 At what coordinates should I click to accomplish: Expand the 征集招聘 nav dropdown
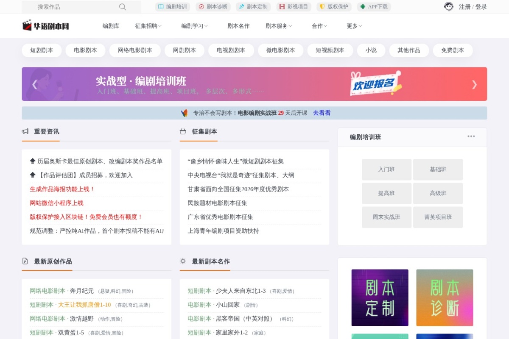(x=148, y=26)
